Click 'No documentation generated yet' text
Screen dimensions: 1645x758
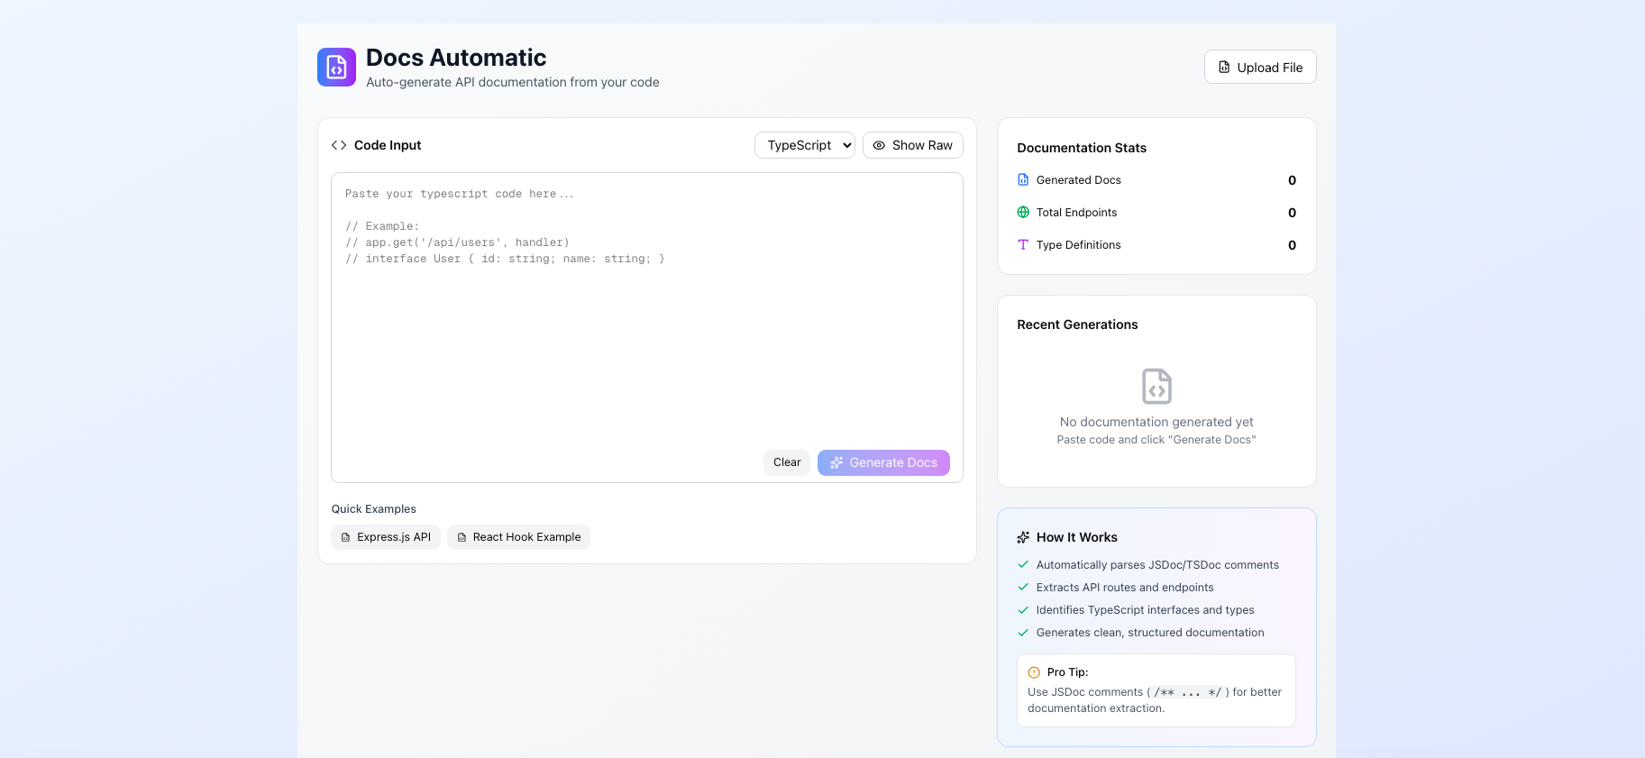coord(1156,422)
